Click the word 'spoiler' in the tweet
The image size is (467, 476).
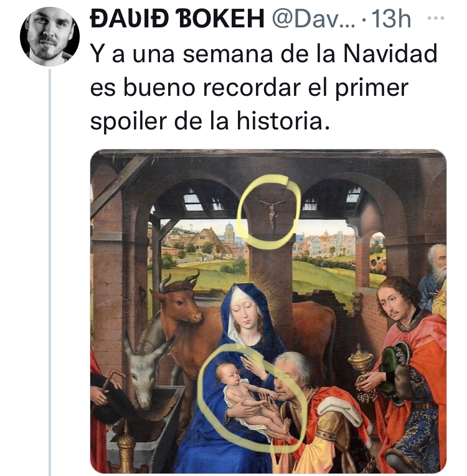(x=128, y=121)
